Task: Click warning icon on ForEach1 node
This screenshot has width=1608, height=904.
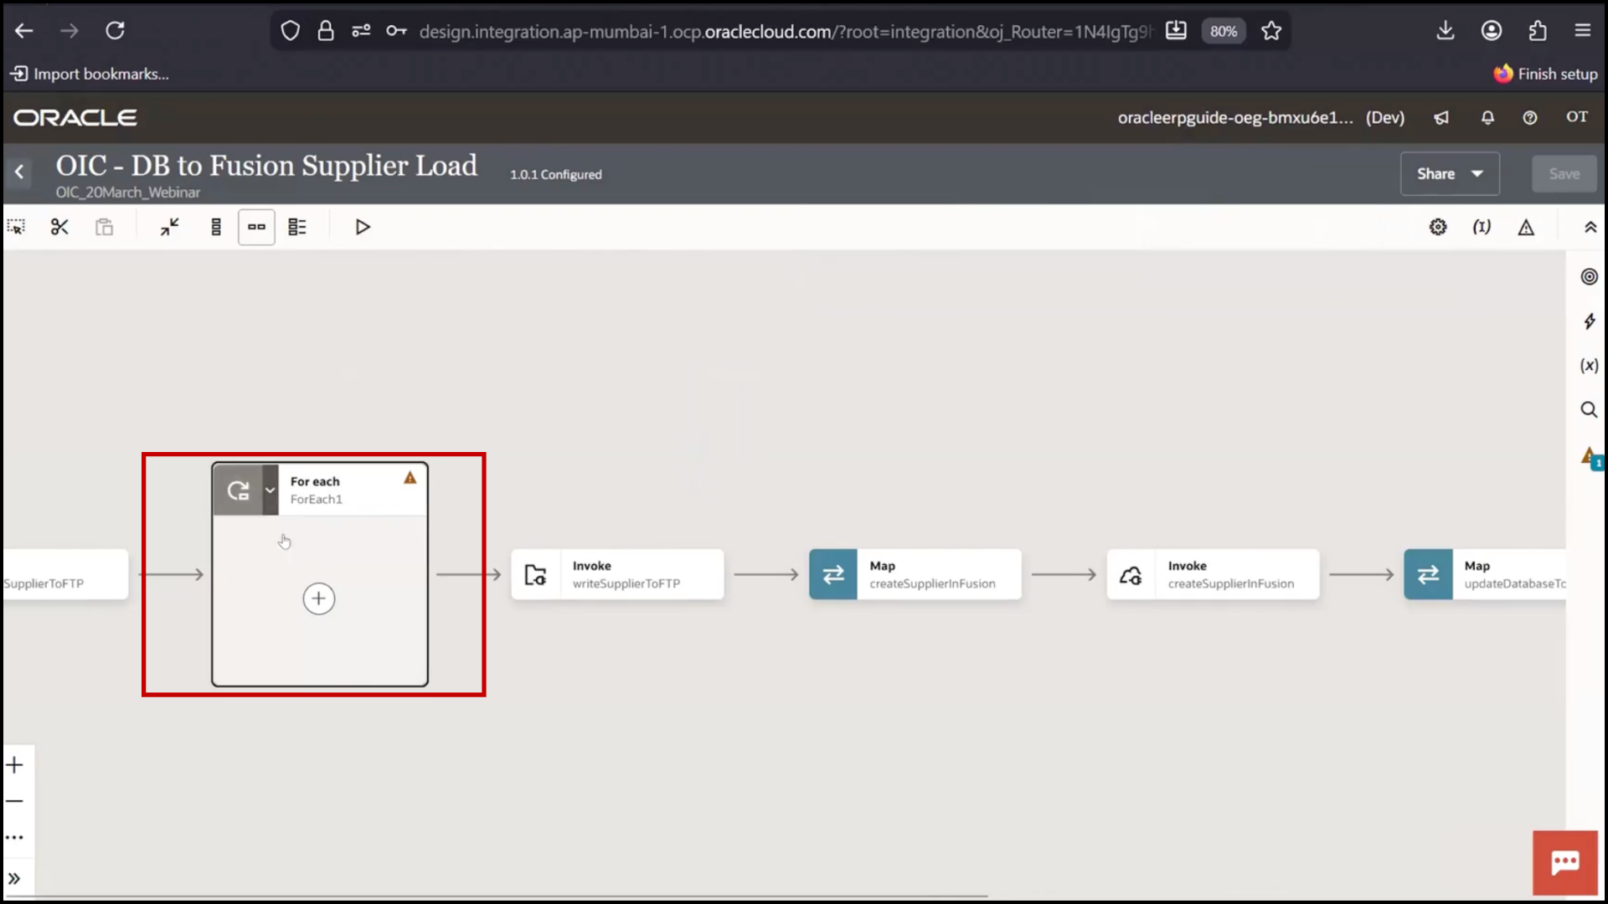Action: [410, 478]
